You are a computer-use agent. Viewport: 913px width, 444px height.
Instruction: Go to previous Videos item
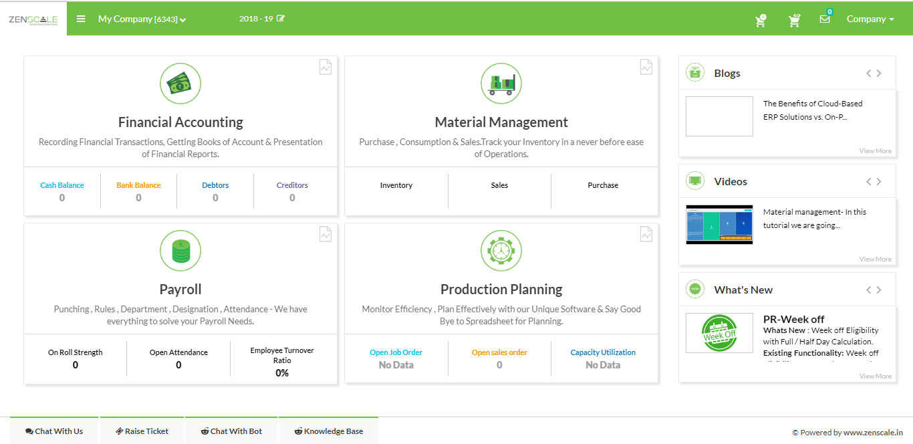click(x=869, y=182)
